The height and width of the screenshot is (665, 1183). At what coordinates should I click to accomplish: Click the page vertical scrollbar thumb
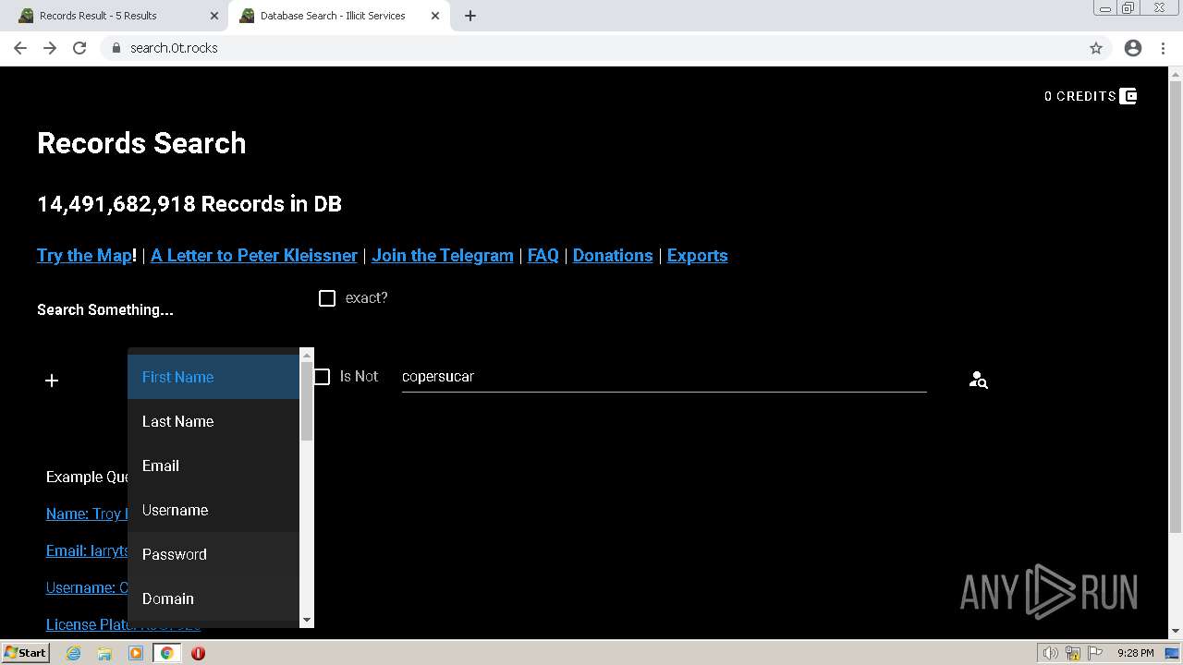click(1176, 308)
